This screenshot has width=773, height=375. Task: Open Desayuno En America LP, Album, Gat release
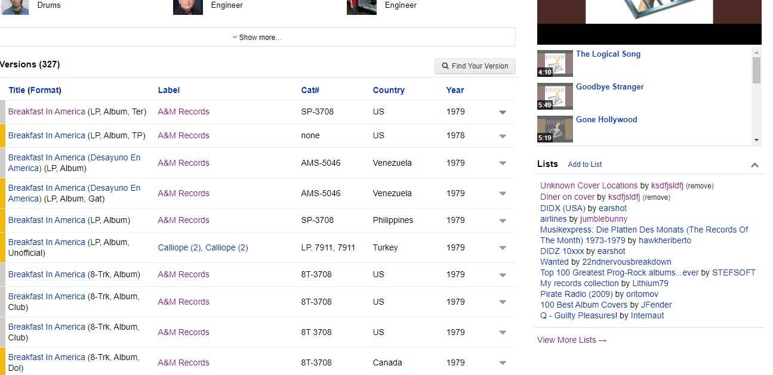tap(74, 193)
